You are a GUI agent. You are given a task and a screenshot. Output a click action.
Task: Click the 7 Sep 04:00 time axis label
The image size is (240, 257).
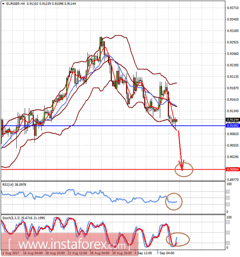click(x=165, y=253)
